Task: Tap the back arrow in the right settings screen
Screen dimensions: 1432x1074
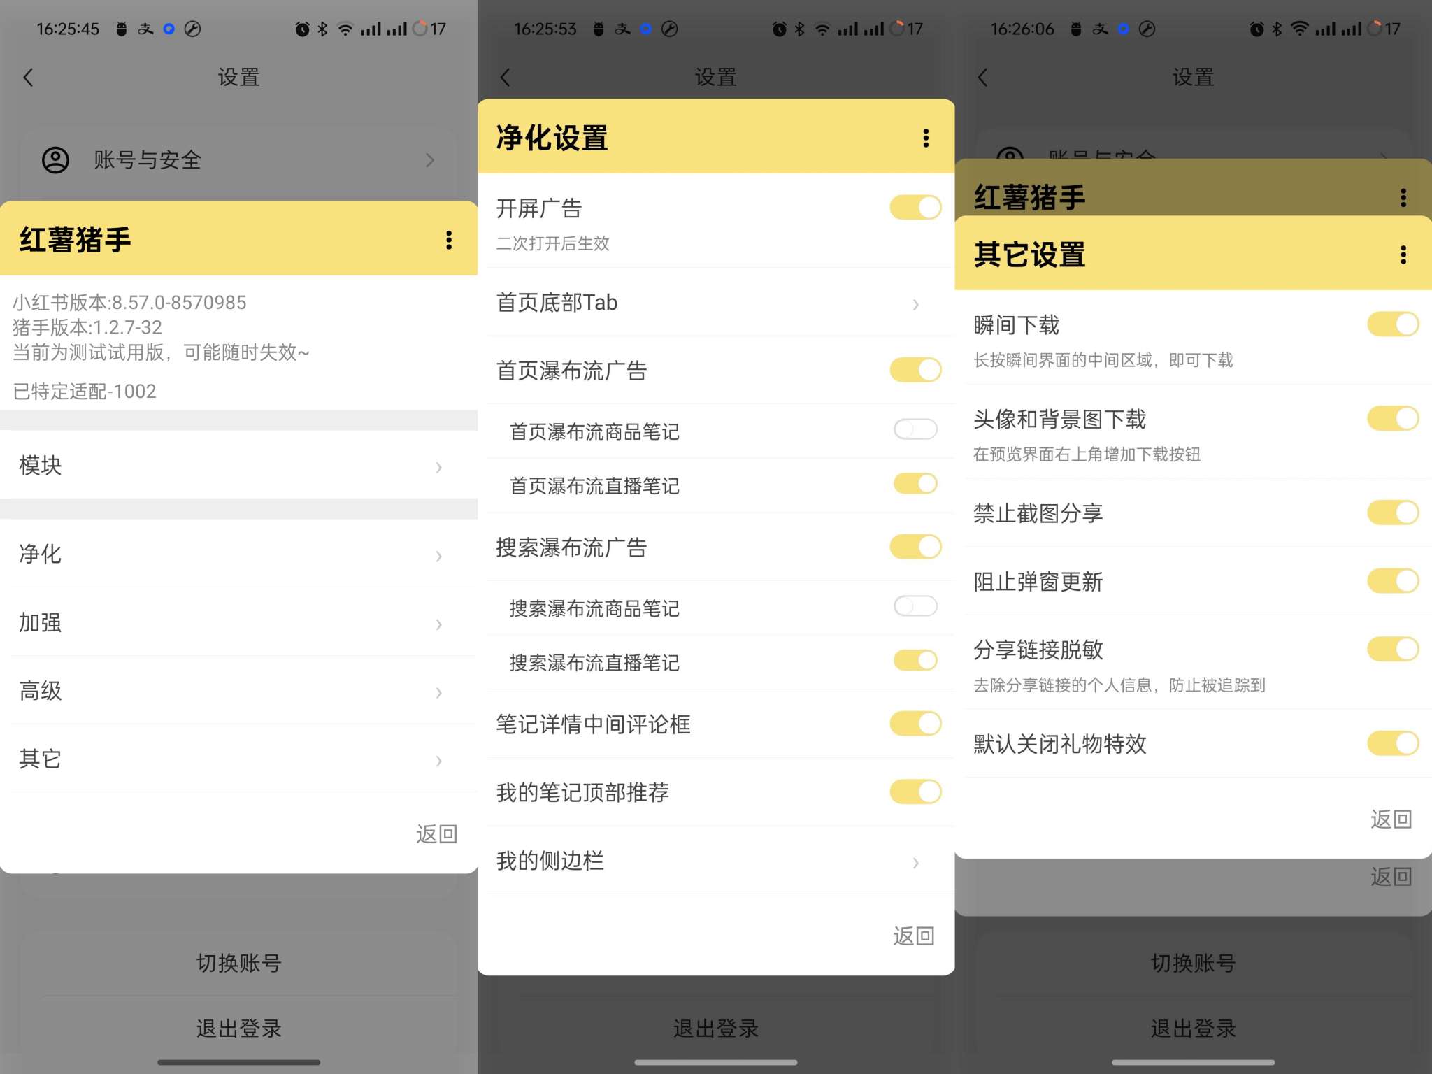Action: coord(982,78)
